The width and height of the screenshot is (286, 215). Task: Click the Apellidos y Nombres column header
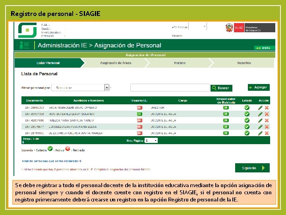pos(89,101)
